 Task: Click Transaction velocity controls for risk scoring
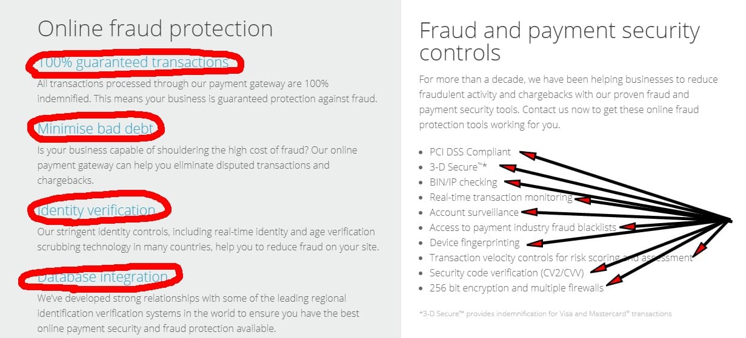point(561,258)
